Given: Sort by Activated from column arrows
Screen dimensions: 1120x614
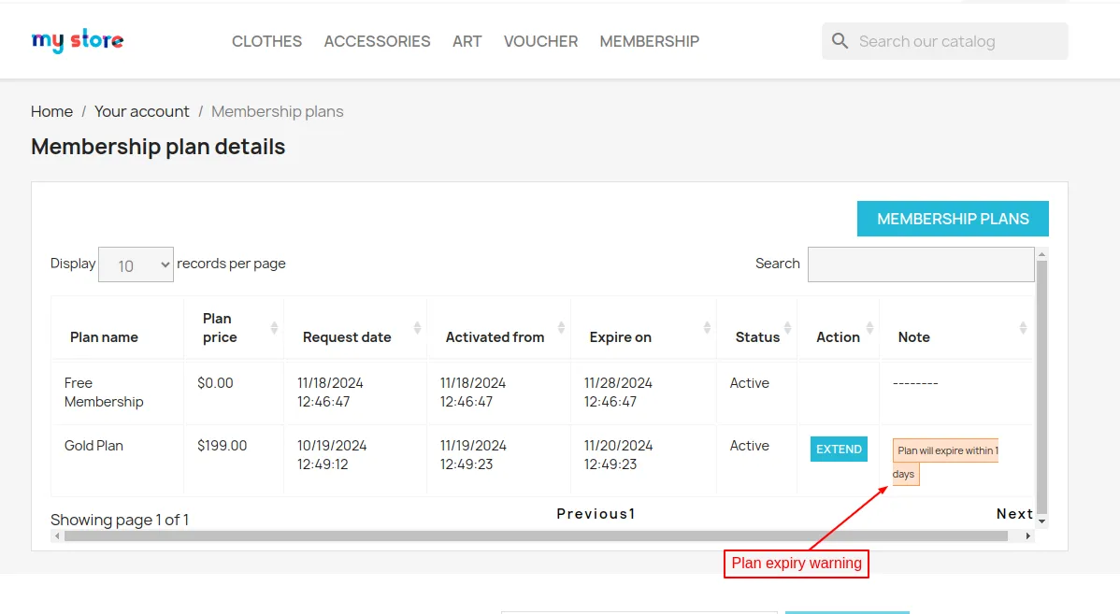Looking at the screenshot, I should (561, 328).
